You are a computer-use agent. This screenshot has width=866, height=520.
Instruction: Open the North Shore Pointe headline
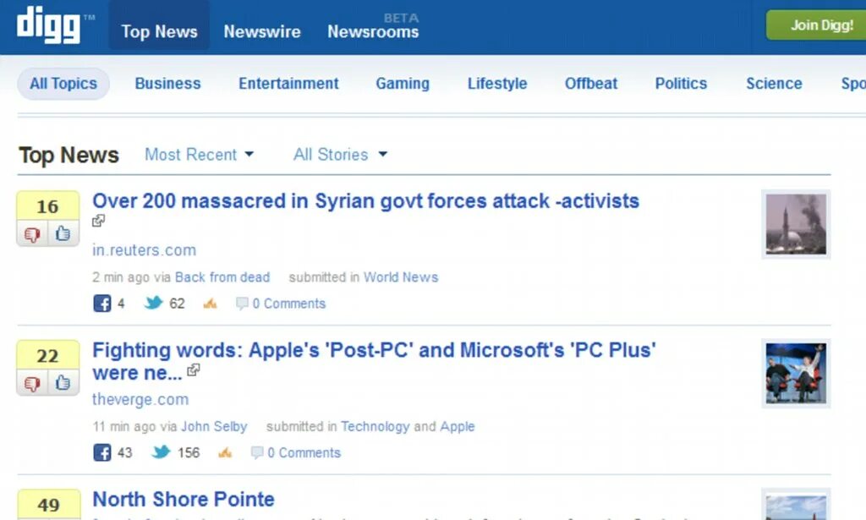point(184,499)
